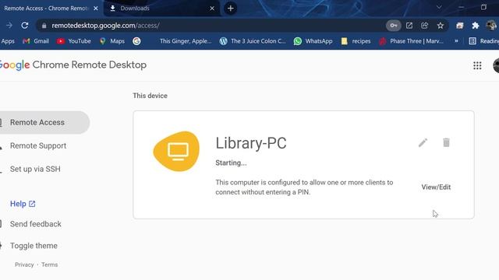
Task: Open the Terms link
Action: (50, 264)
